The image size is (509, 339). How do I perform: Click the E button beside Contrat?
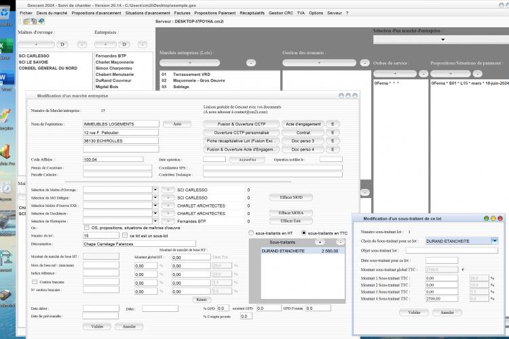[x=333, y=132]
